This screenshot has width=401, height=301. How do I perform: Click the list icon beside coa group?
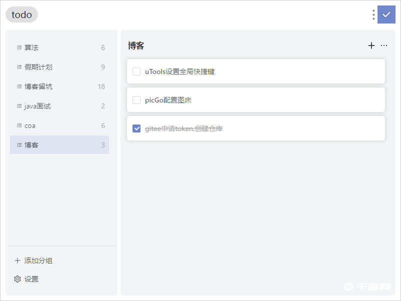(18, 125)
